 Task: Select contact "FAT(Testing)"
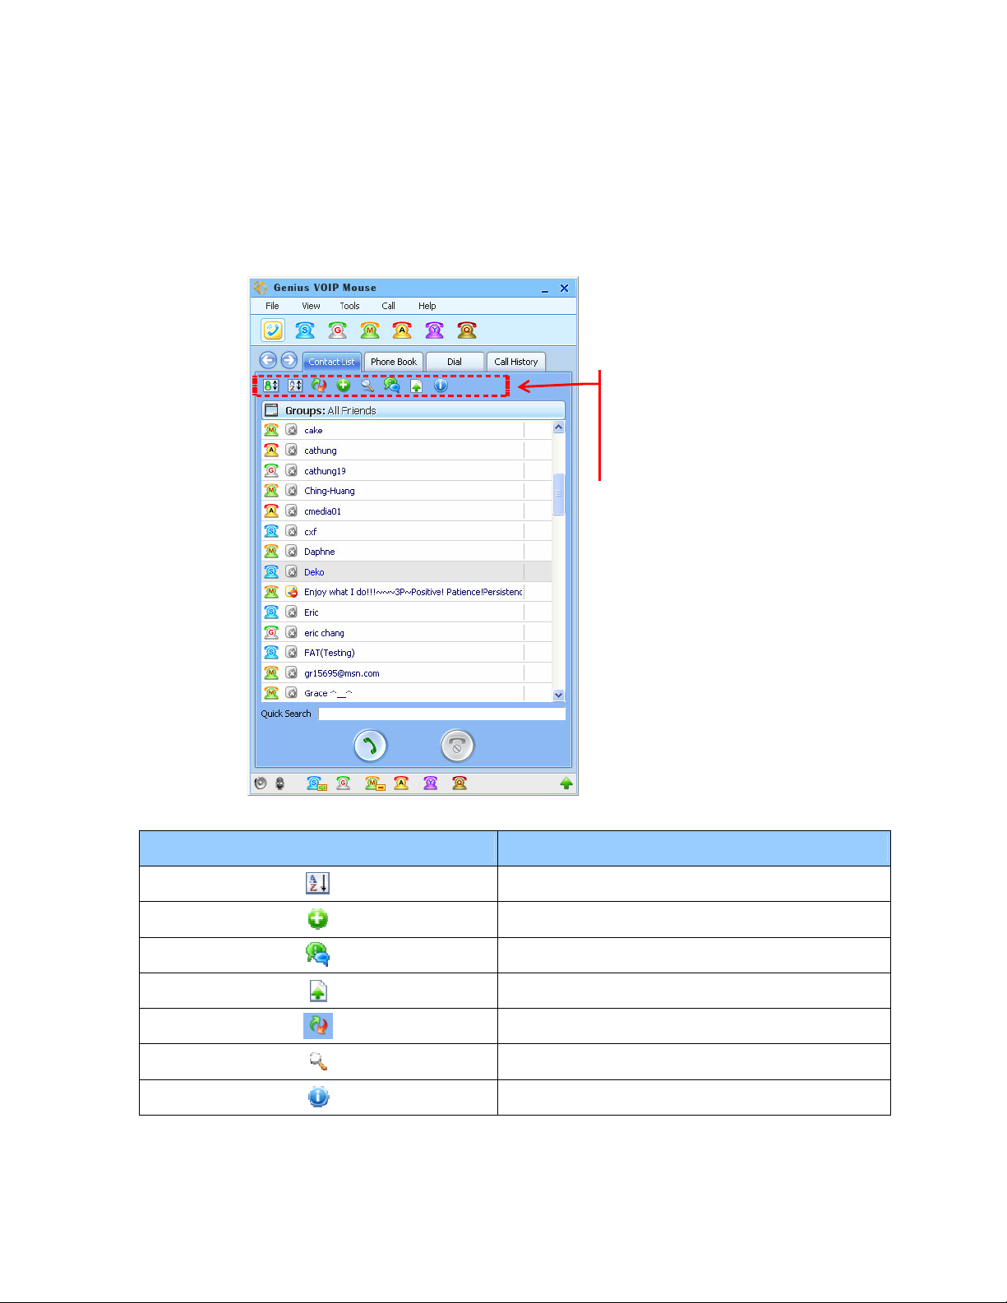[407, 653]
